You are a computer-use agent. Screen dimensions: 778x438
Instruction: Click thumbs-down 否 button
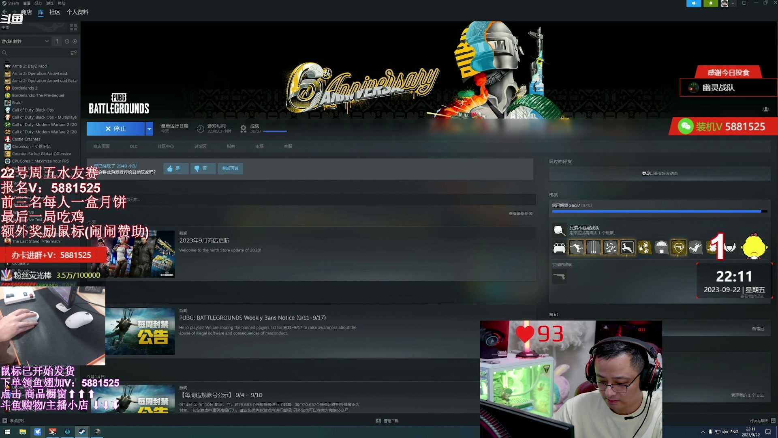click(203, 168)
